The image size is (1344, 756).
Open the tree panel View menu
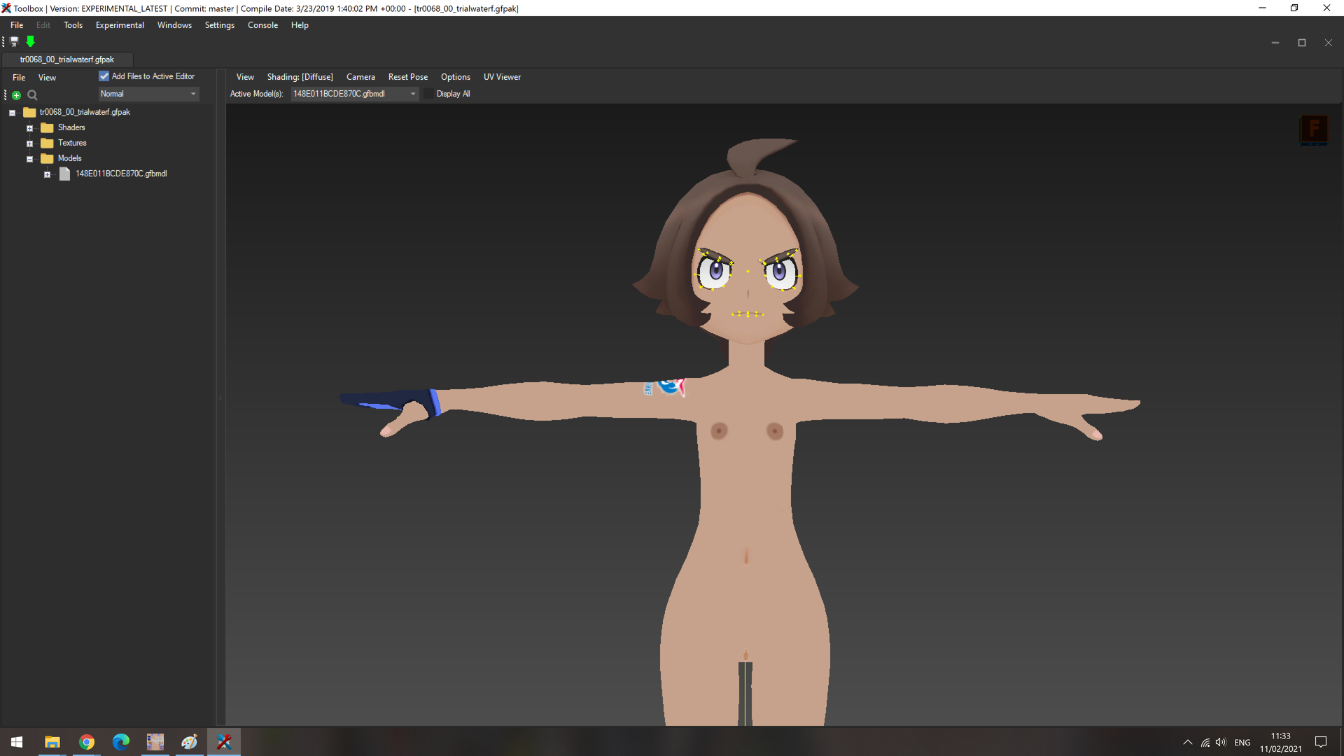47,78
